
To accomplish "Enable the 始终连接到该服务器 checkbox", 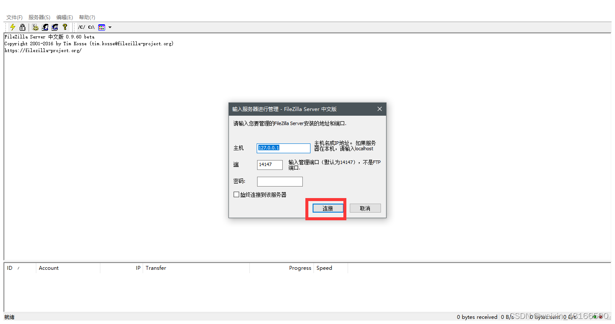I will point(237,195).
